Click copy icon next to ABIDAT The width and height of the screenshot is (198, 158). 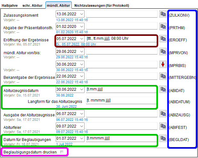click(x=163, y=89)
